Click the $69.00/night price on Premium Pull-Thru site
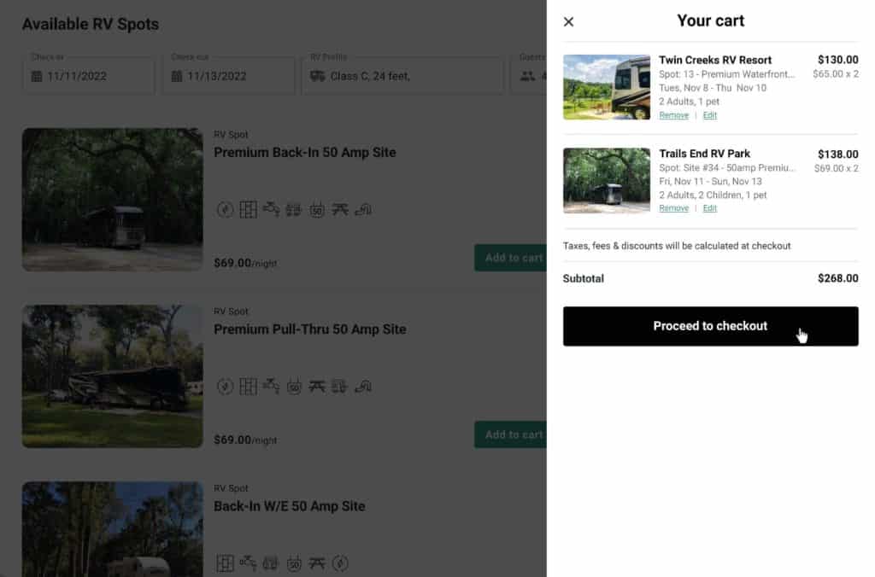This screenshot has width=875, height=577. tap(245, 440)
